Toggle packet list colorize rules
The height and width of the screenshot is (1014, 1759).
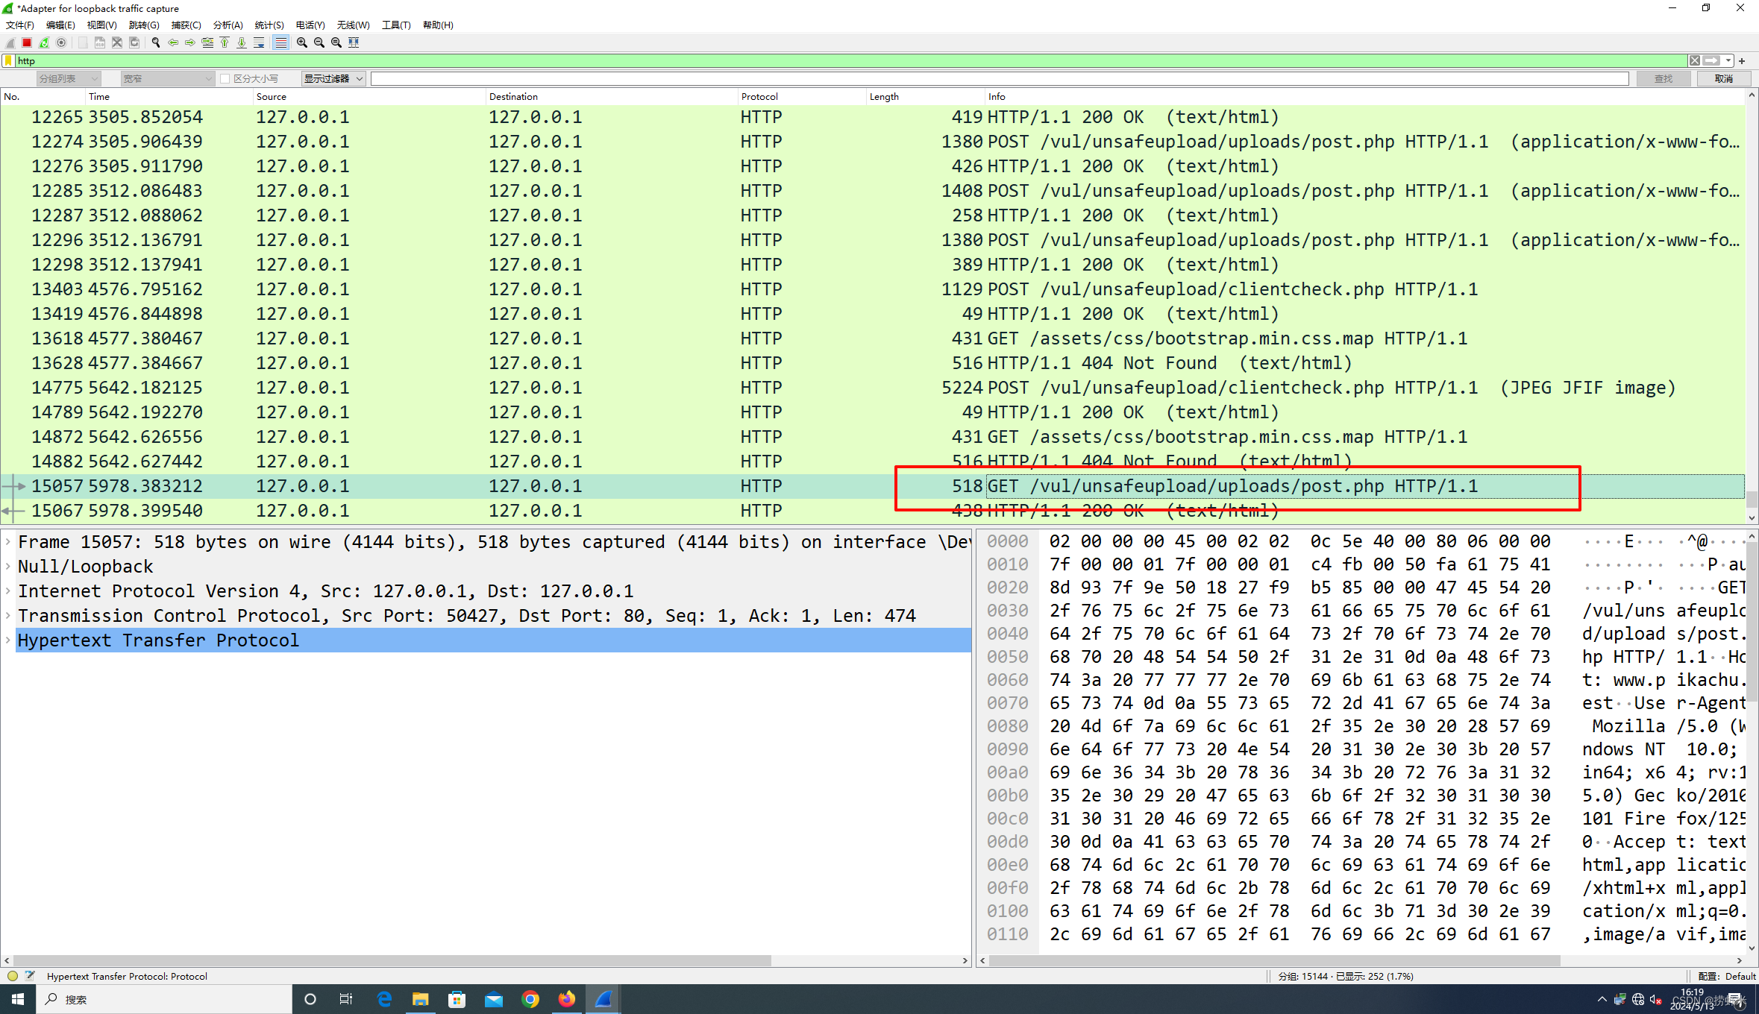(280, 42)
